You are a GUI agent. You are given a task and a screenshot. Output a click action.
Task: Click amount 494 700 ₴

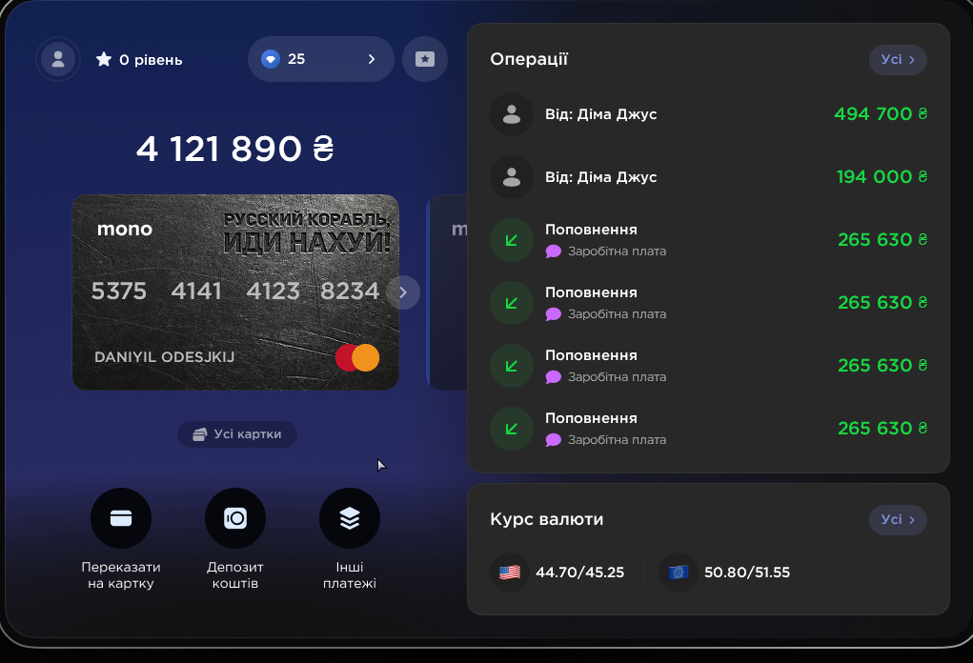(881, 113)
